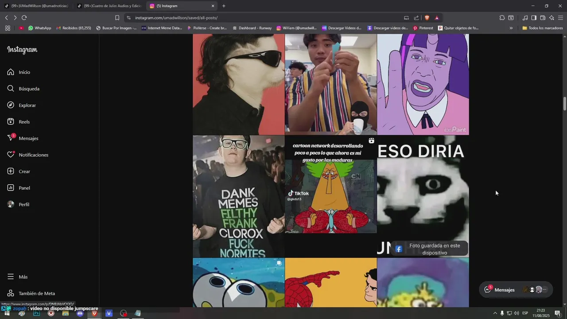Open Dank Memes shirt saved post

[238, 196]
